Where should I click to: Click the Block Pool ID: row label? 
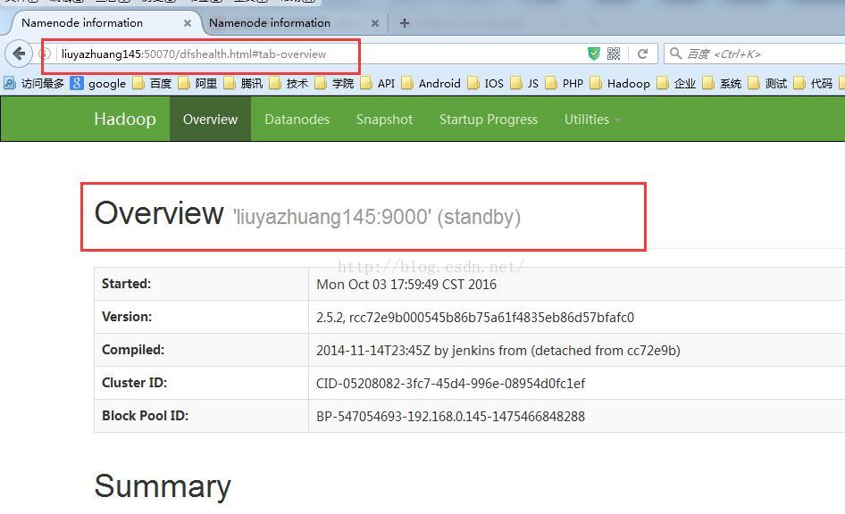(145, 416)
